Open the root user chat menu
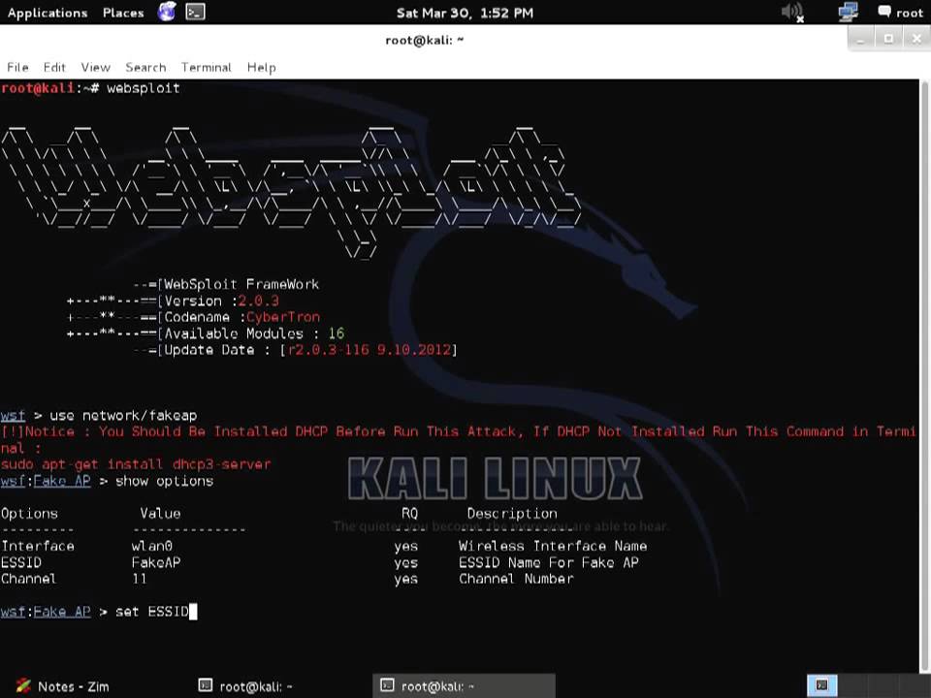 [x=900, y=12]
